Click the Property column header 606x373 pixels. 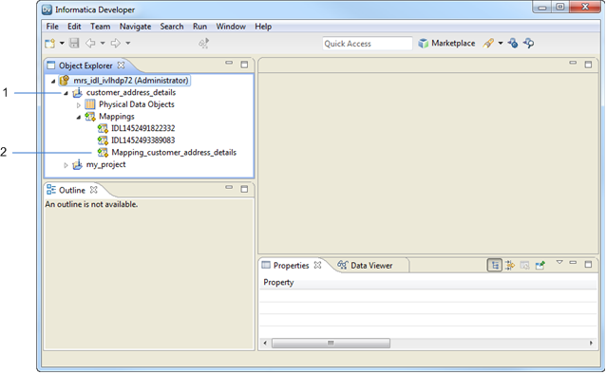pyautogui.click(x=278, y=282)
